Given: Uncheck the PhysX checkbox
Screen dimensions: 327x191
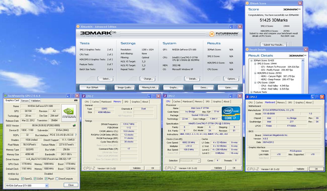Looking at the screenshot, I should click(x=46, y=179).
